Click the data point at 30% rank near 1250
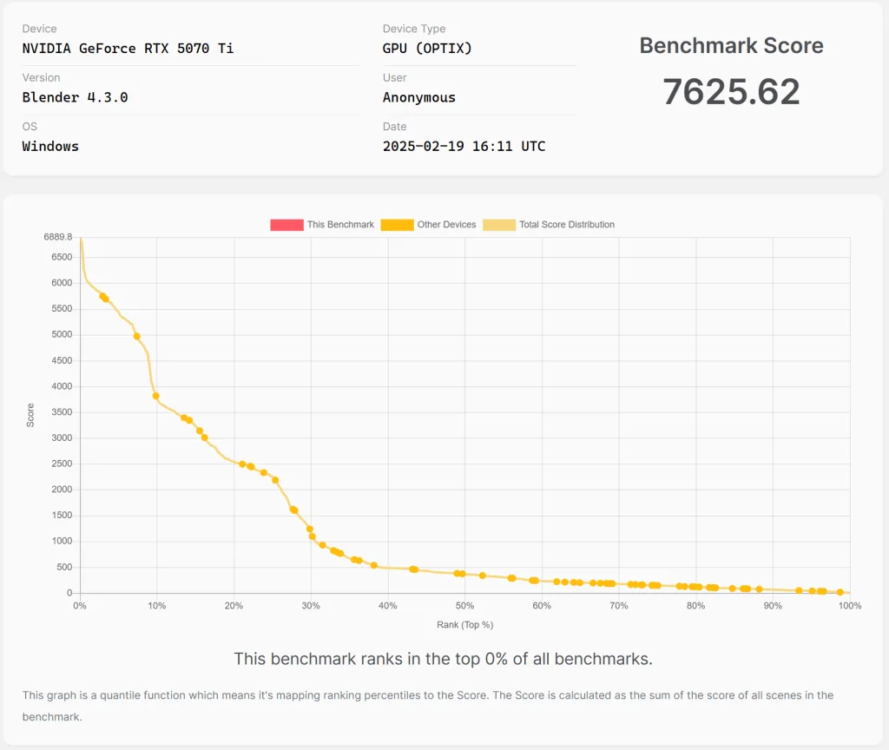Viewport: 889px width, 750px height. [x=310, y=529]
